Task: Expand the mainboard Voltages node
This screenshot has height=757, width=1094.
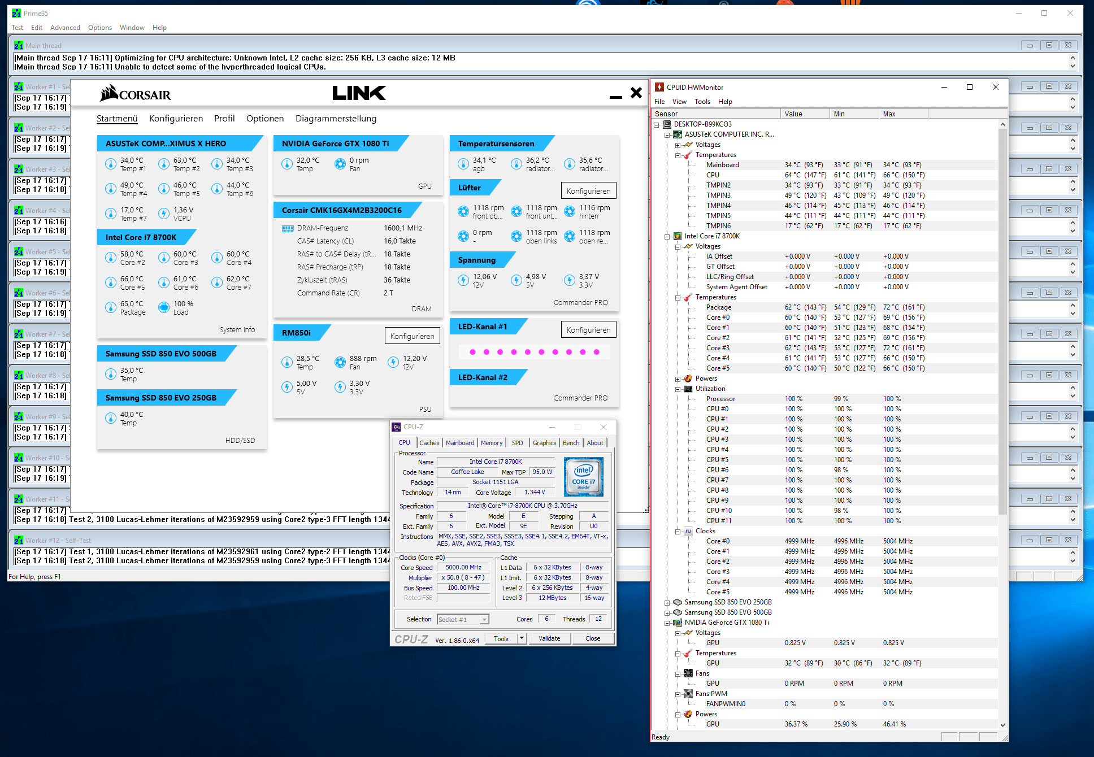Action: pyautogui.click(x=678, y=145)
